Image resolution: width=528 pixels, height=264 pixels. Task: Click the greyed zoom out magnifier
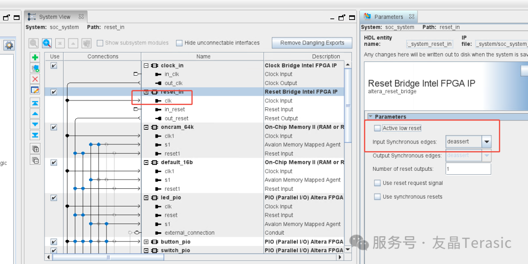34,43
